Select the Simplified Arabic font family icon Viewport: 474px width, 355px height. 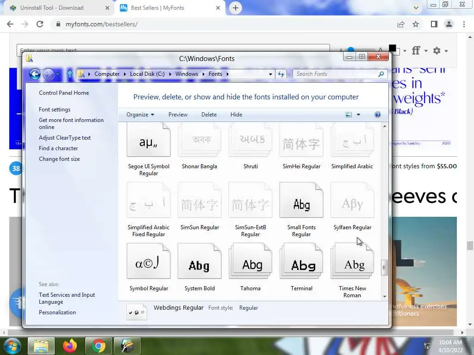pyautogui.click(x=352, y=140)
